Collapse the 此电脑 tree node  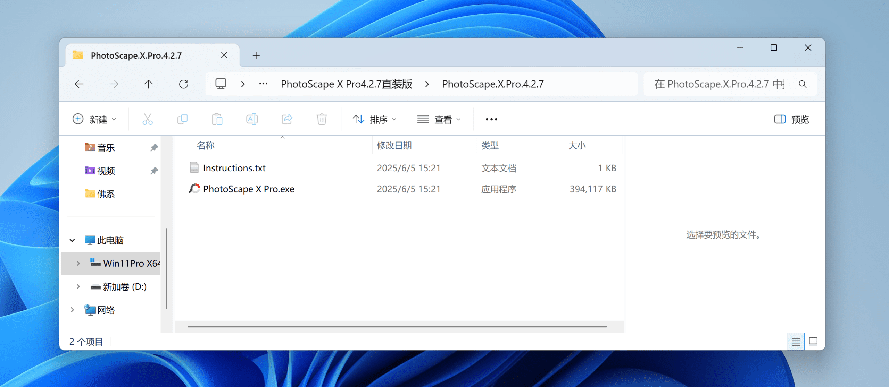tap(72, 240)
